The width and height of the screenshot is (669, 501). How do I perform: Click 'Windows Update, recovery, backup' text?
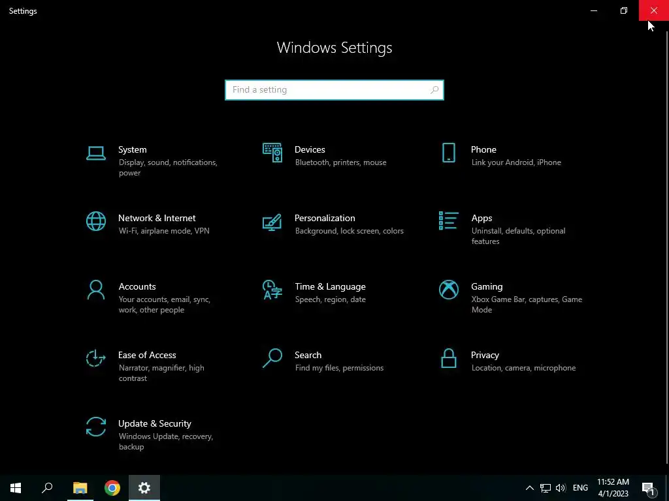[165, 442]
